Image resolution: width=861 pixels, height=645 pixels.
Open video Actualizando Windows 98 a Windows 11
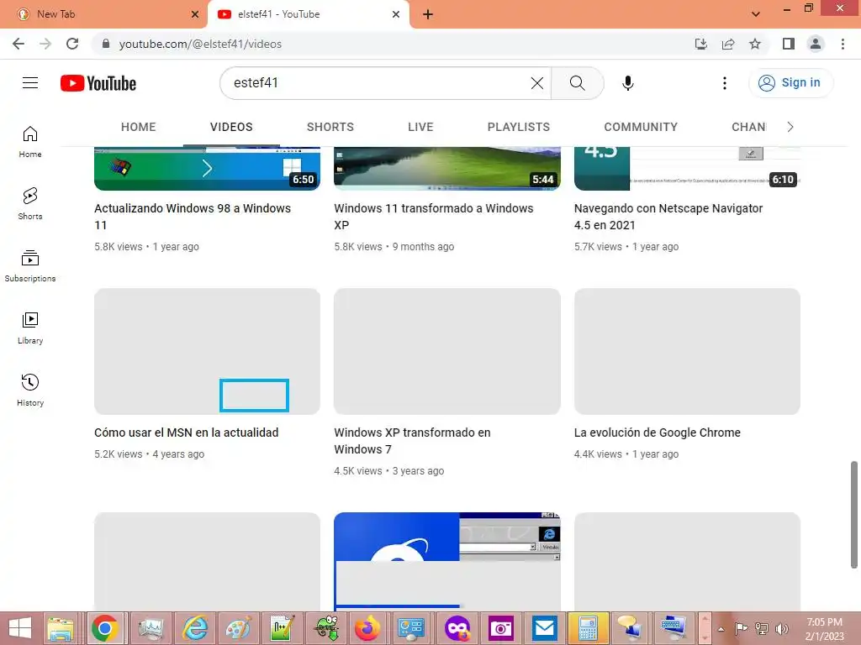(x=193, y=217)
